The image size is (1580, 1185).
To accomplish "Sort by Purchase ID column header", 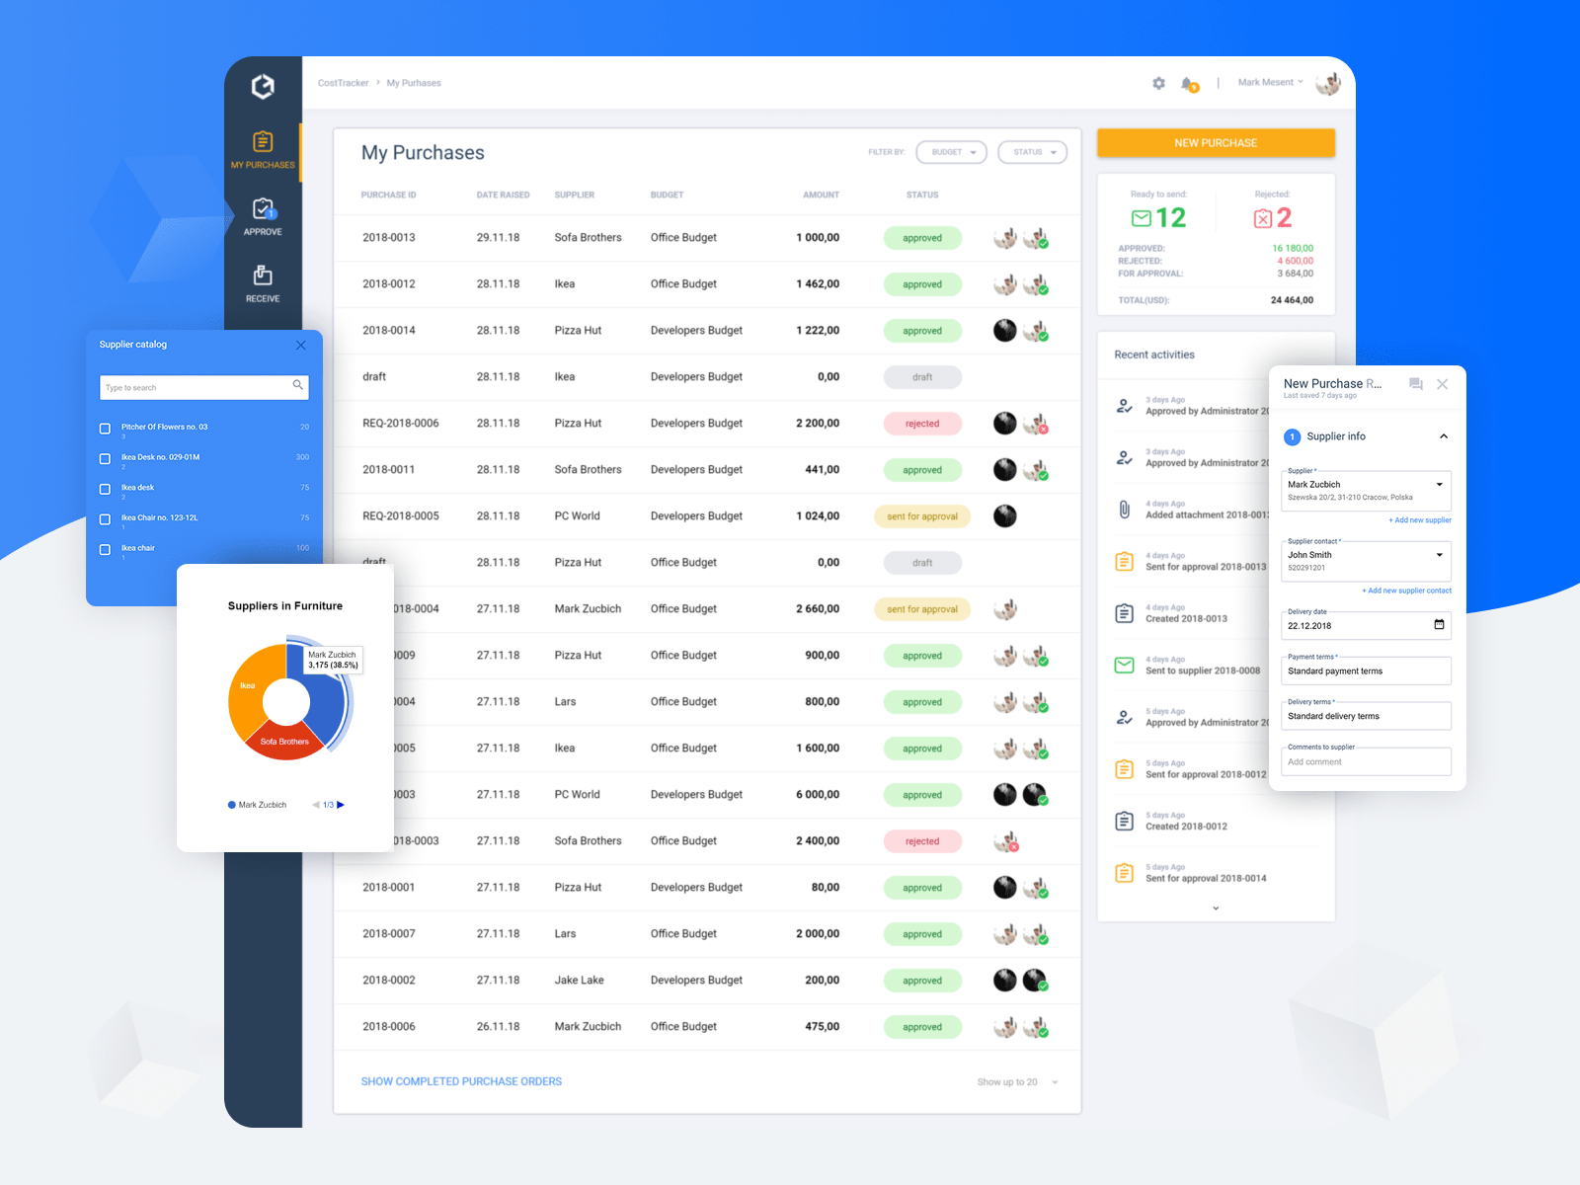I will 388,196.
